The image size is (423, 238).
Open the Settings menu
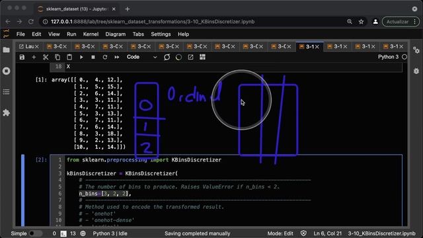(161, 34)
